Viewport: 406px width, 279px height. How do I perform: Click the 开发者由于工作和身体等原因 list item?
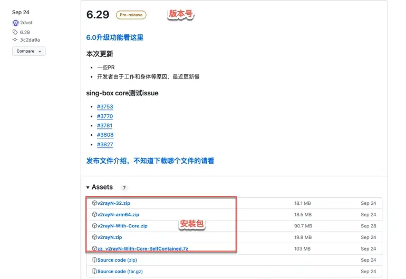point(148,76)
